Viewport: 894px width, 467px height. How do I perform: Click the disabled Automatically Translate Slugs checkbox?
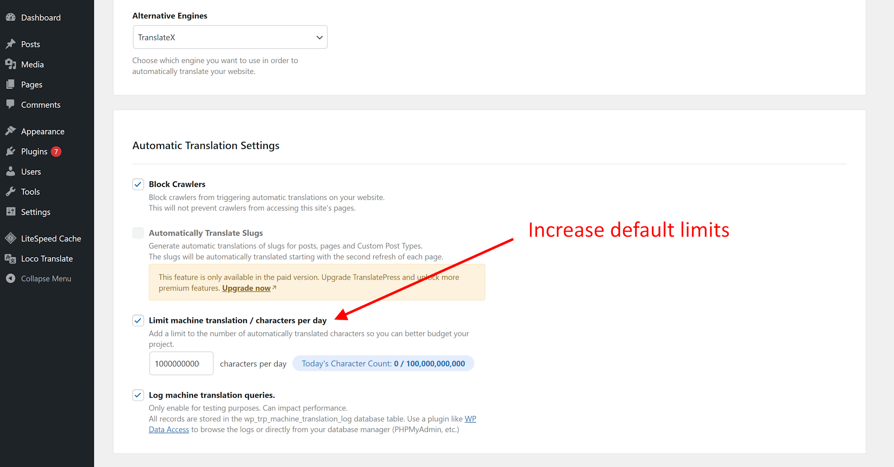point(138,233)
